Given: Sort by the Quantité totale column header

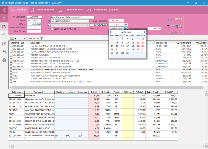Looking at the screenshot, I should click(x=182, y=43).
